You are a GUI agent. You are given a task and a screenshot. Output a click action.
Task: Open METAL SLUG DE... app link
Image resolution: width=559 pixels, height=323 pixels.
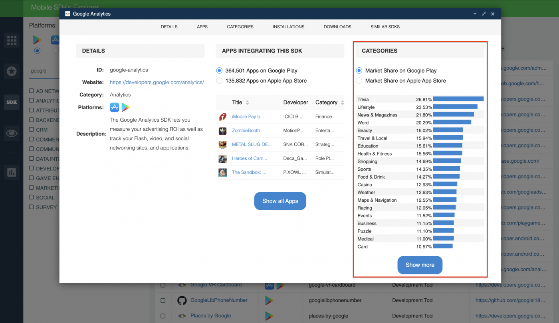coord(252,144)
